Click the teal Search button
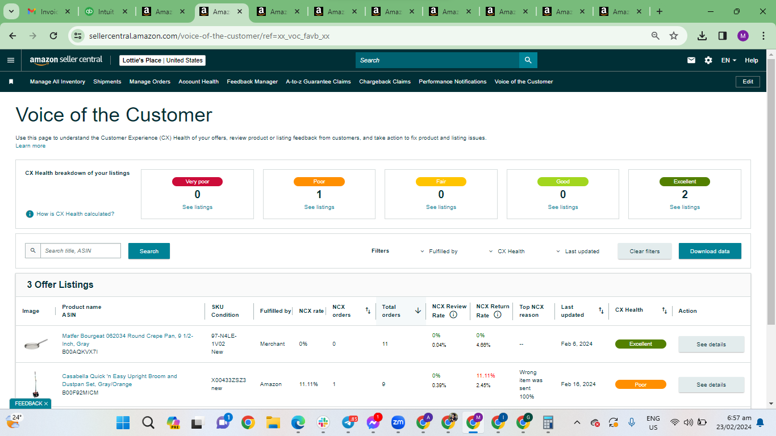Image resolution: width=776 pixels, height=436 pixels. click(x=149, y=251)
